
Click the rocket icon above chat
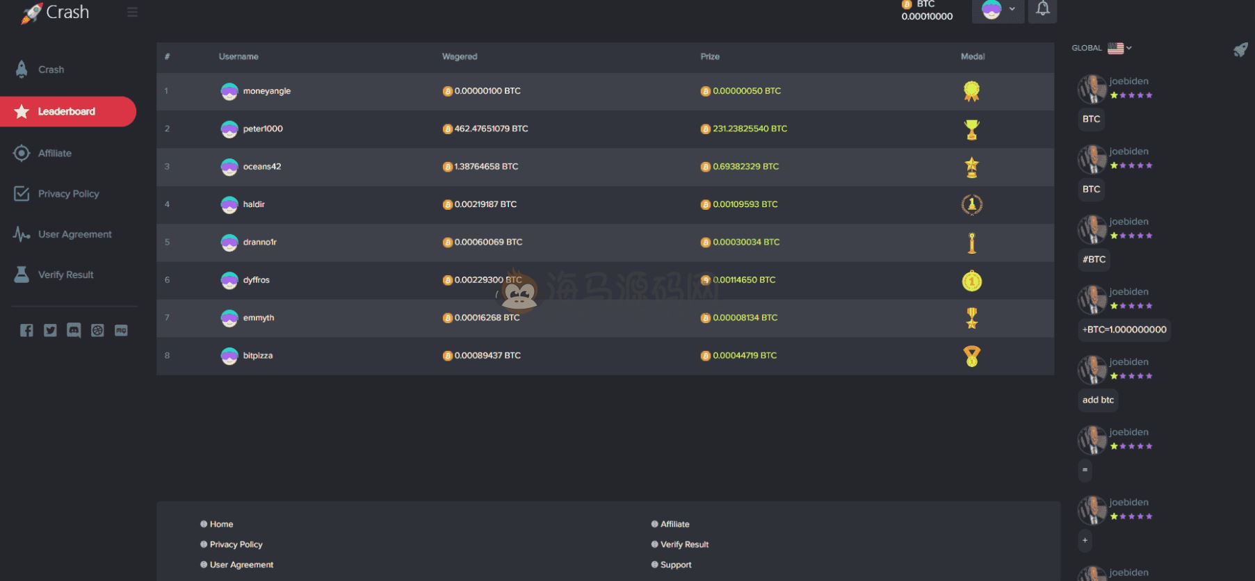[x=1240, y=49]
